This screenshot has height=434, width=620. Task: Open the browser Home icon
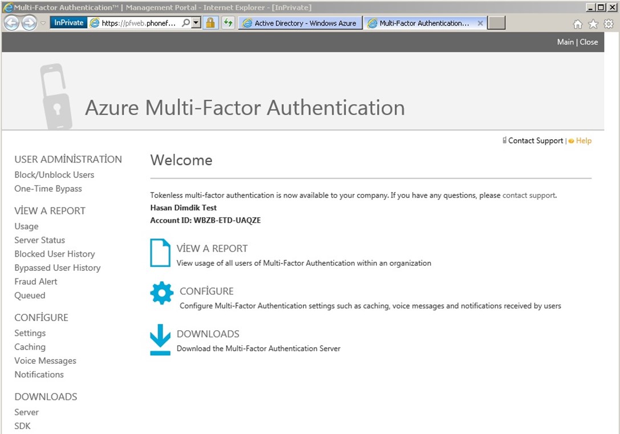coord(578,24)
